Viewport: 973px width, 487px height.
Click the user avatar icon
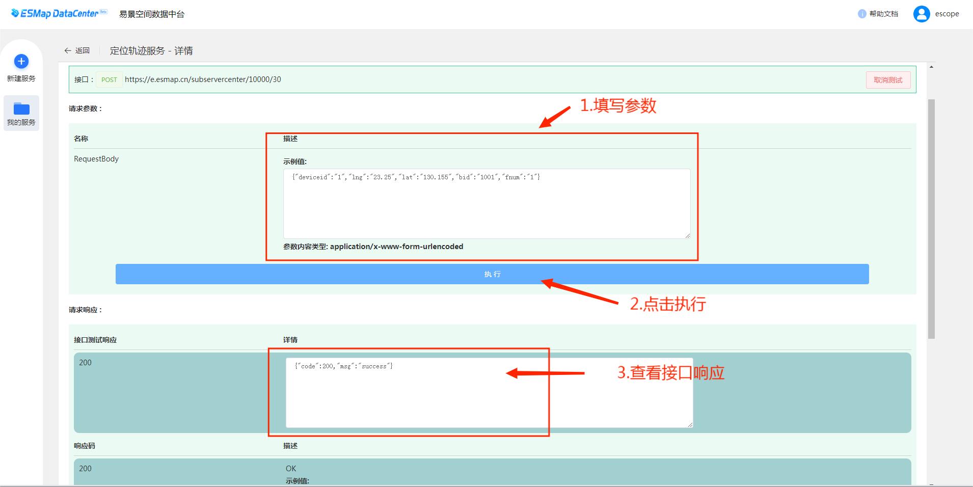(x=921, y=14)
